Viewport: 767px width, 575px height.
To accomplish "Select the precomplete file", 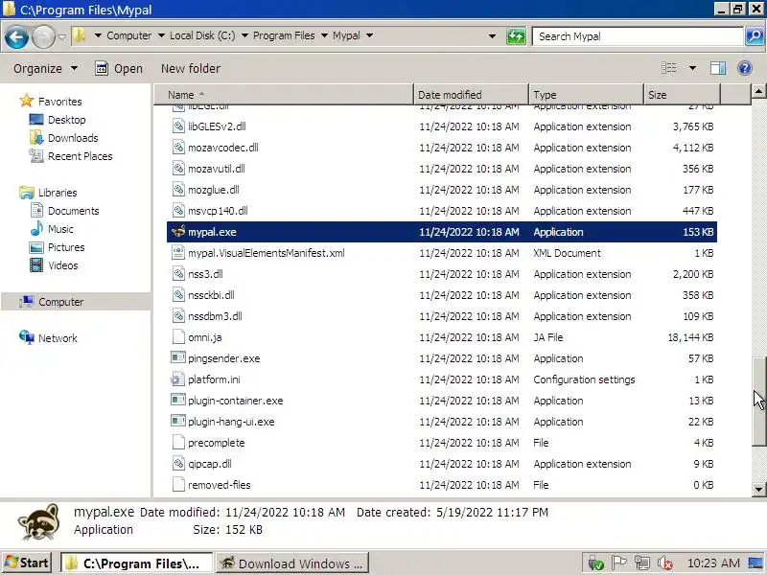I will pyautogui.click(x=217, y=443).
